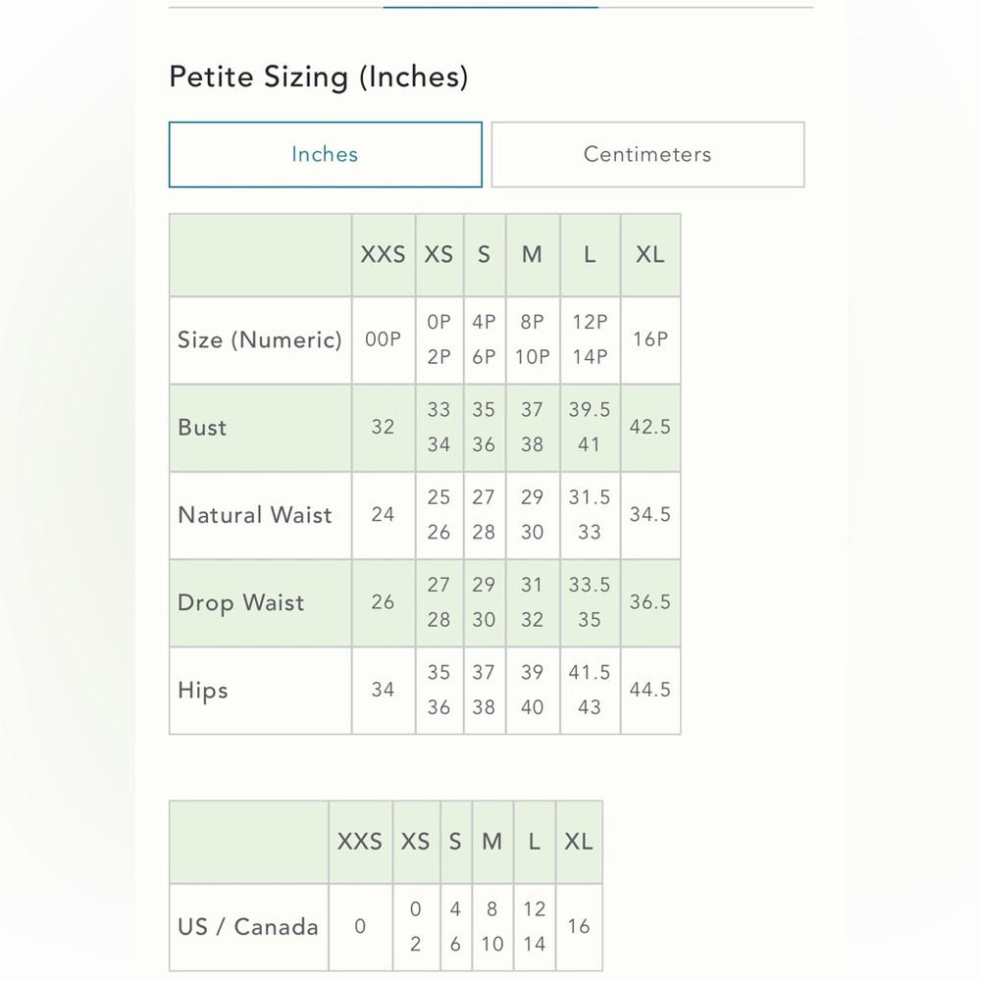981x981 pixels.
Task: Click the M header in US/Canada table
Action: pos(492,842)
